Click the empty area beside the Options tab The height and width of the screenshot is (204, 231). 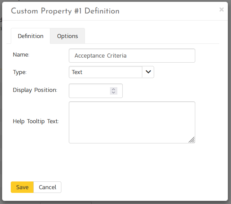152,36
